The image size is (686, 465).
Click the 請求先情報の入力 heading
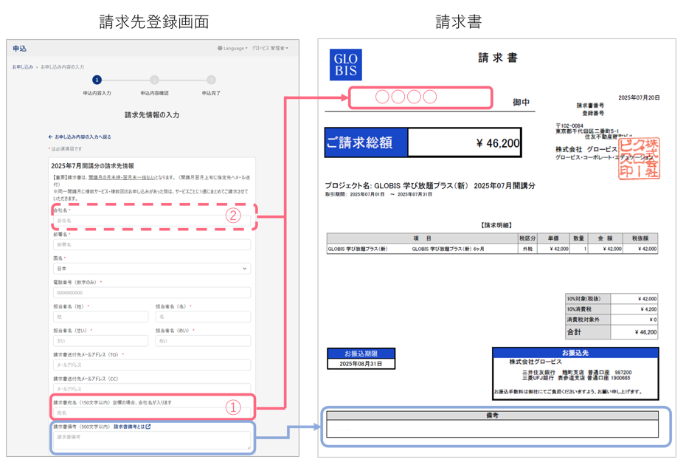point(152,115)
